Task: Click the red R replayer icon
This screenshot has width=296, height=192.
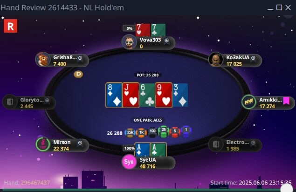Action: tap(10, 26)
